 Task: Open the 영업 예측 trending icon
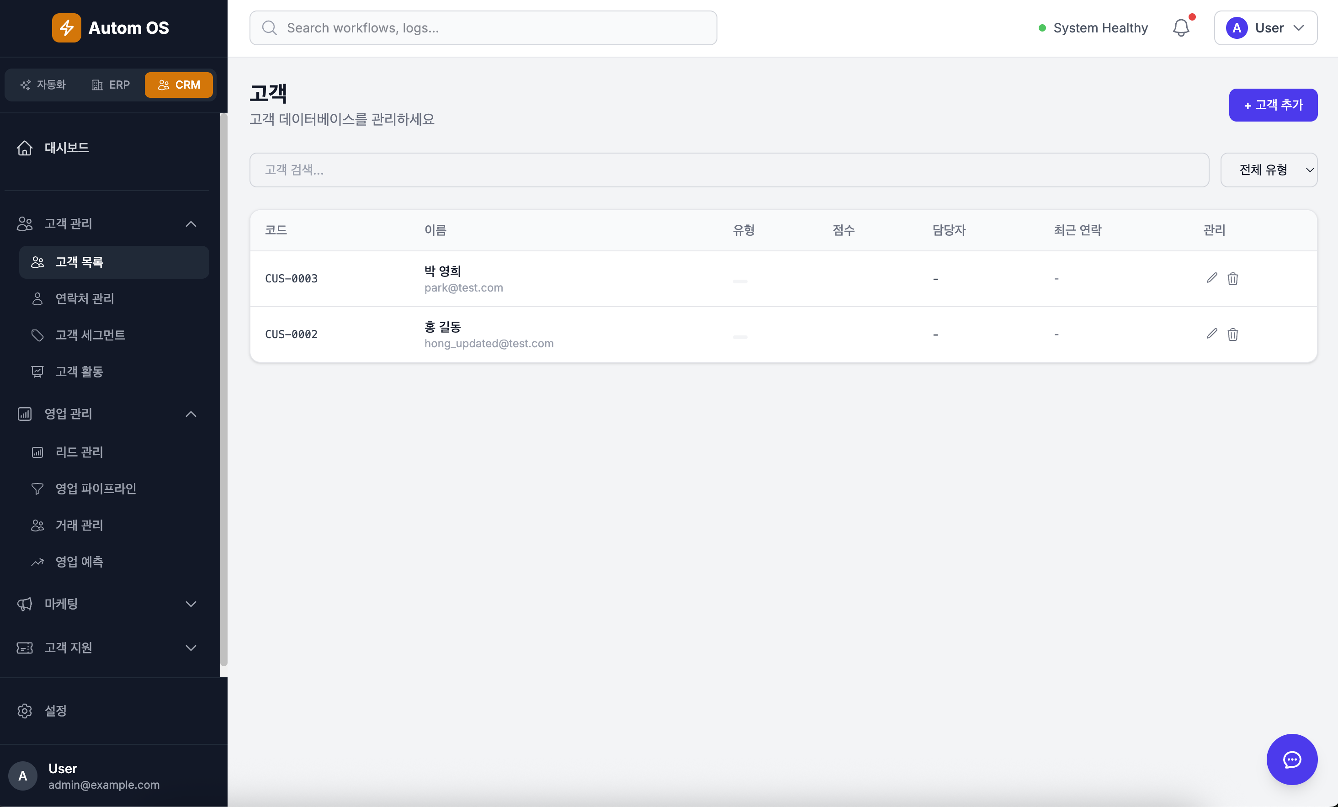(x=37, y=562)
